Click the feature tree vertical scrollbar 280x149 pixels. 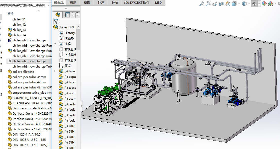click(x=78, y=39)
